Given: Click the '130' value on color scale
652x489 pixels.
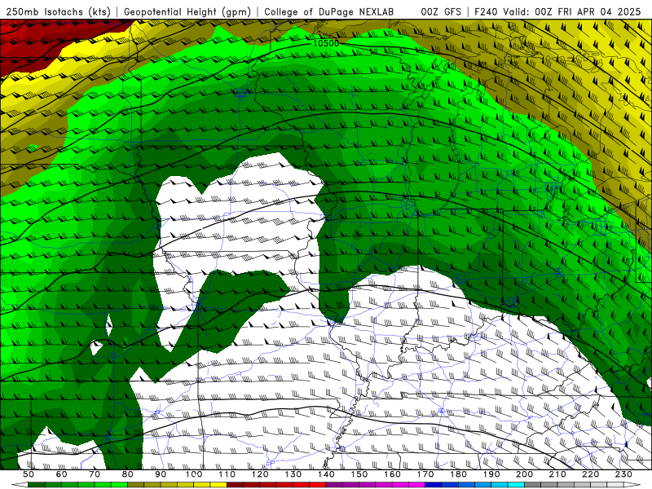Looking at the screenshot, I should pos(293,474).
